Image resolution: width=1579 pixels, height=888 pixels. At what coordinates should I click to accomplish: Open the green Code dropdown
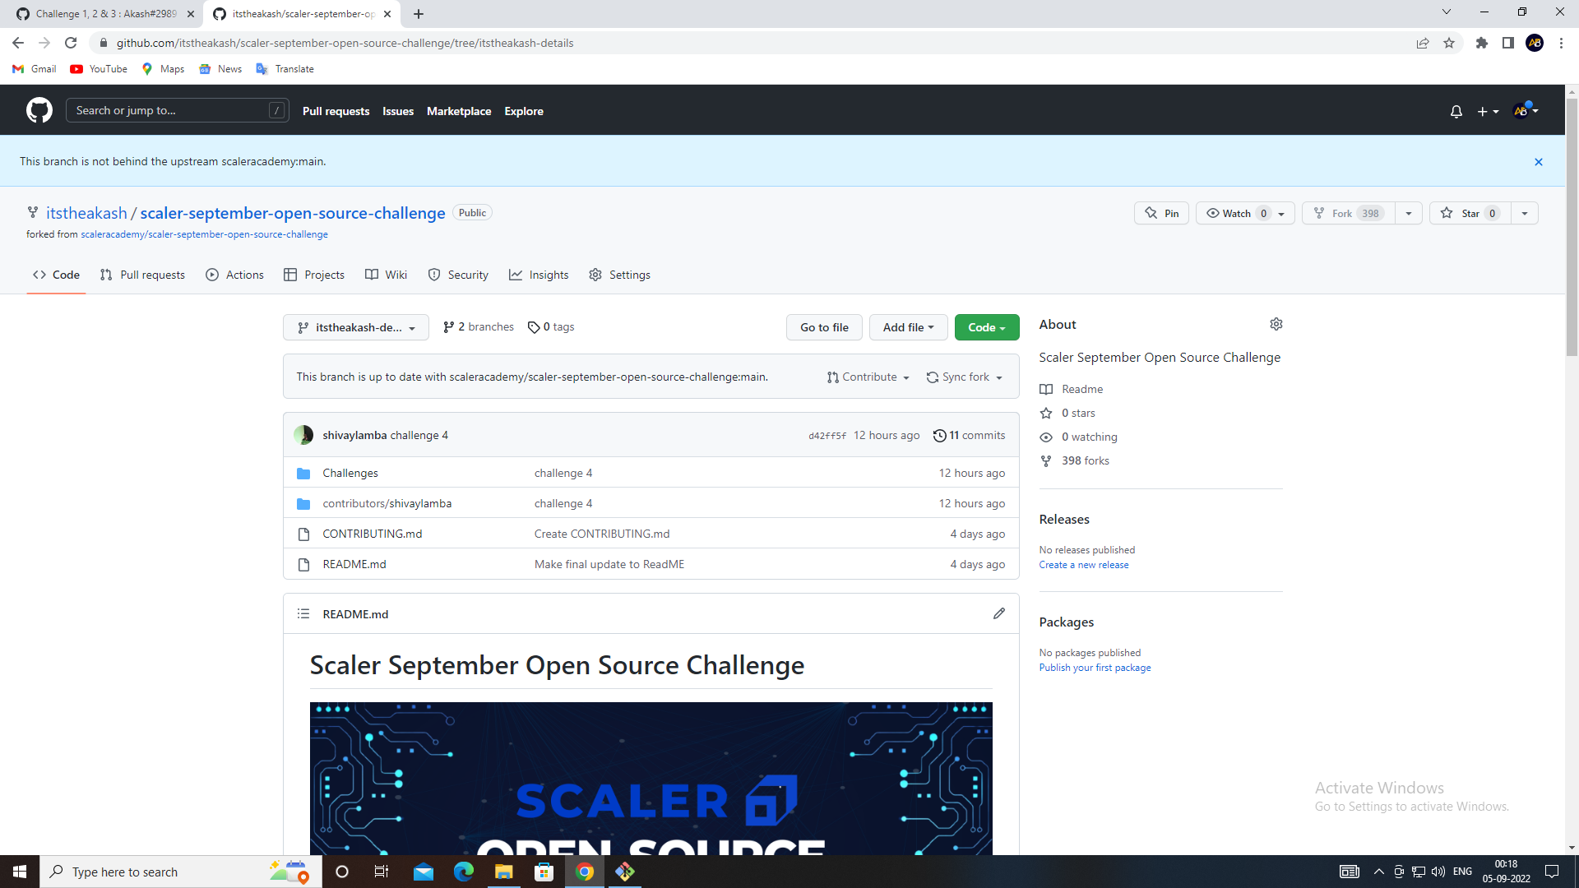tap(986, 326)
